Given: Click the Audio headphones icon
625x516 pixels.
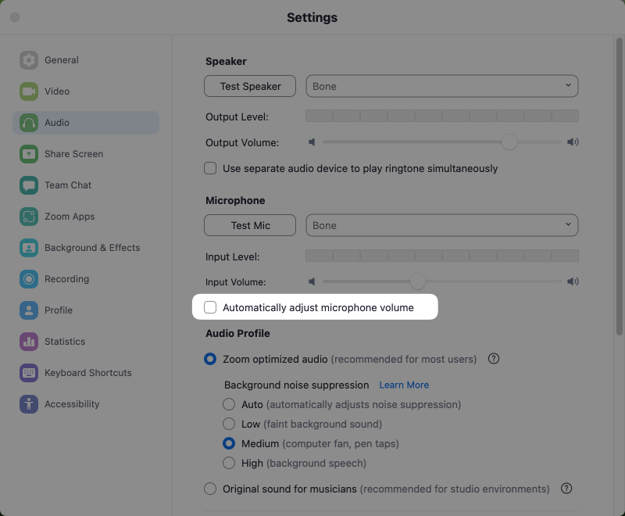Looking at the screenshot, I should pos(29,123).
